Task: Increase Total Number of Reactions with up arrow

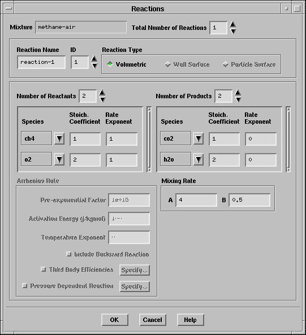Action: point(232,24)
